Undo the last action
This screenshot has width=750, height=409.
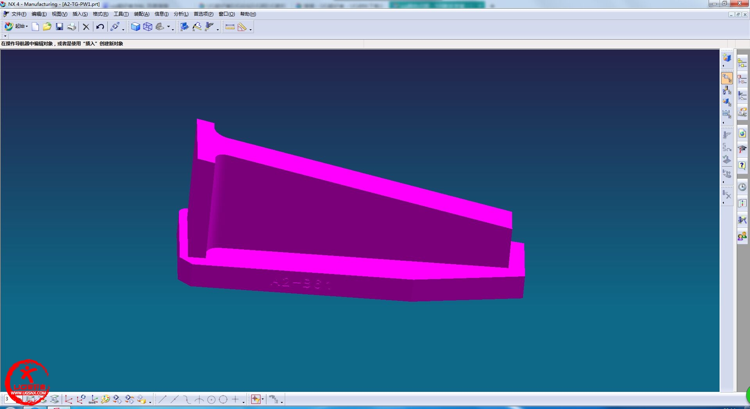[100, 27]
